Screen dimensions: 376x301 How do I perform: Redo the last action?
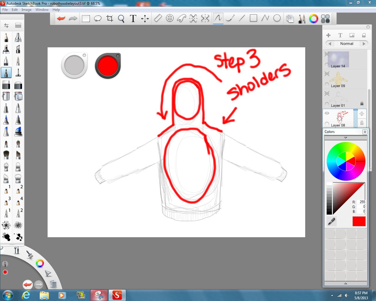point(73,18)
